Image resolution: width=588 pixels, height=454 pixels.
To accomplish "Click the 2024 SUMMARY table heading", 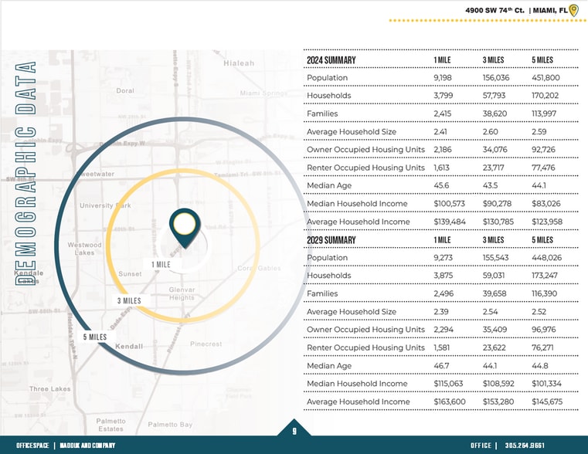I will [331, 60].
